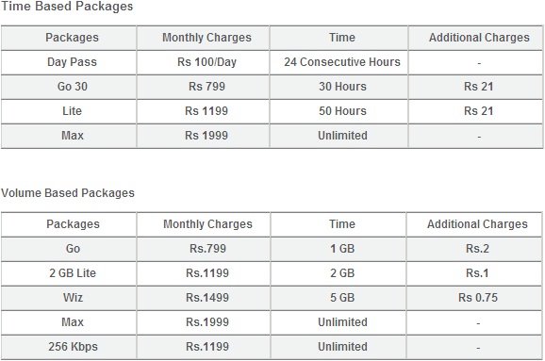Select the Lite package in time-based table
The image size is (545, 361).
click(72, 111)
